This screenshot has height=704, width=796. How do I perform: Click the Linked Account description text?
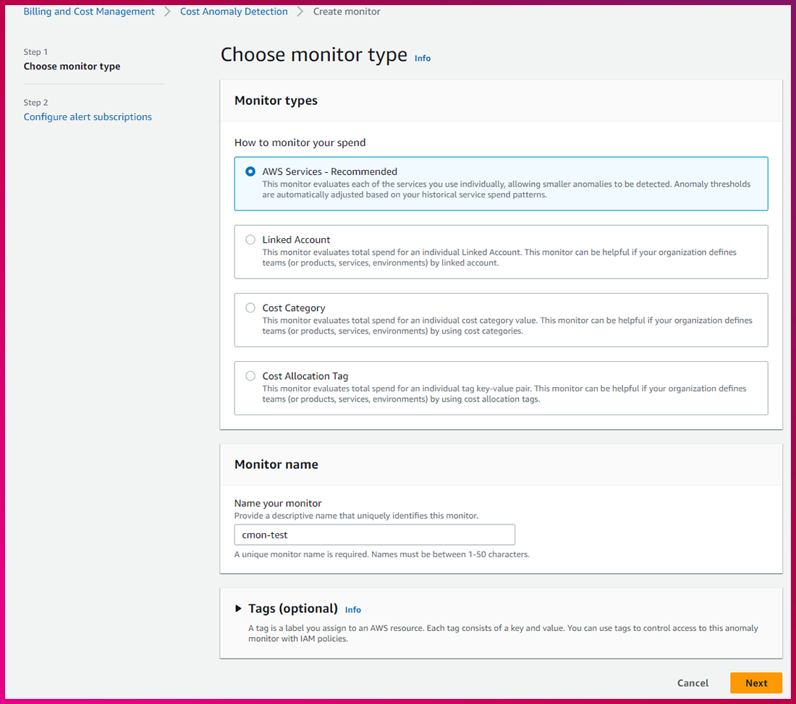499,258
